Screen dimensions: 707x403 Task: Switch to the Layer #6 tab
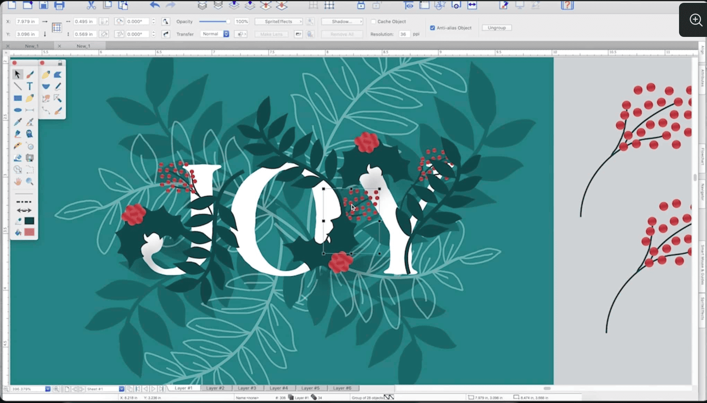click(x=342, y=388)
